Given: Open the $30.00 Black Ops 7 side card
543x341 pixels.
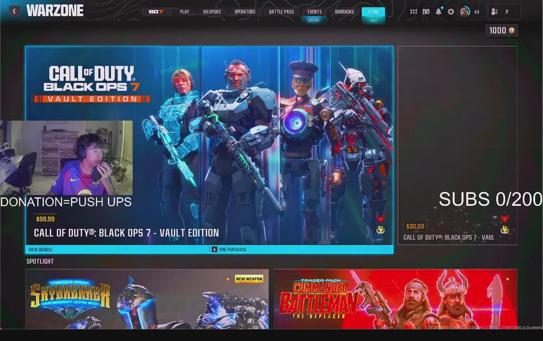Looking at the screenshot, I should (457, 145).
